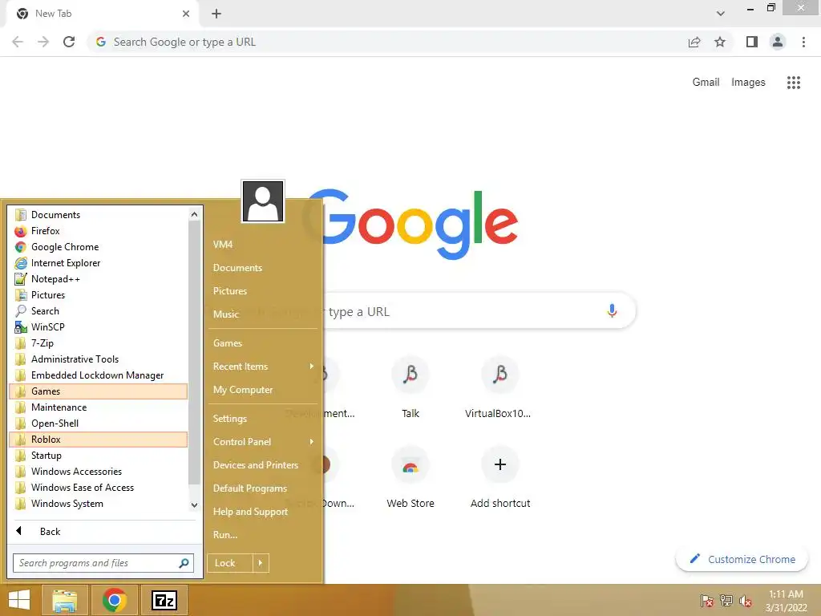Open Devices and Printers

click(263, 465)
